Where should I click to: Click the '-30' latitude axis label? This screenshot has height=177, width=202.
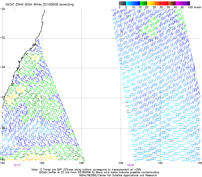coord(2,9)
